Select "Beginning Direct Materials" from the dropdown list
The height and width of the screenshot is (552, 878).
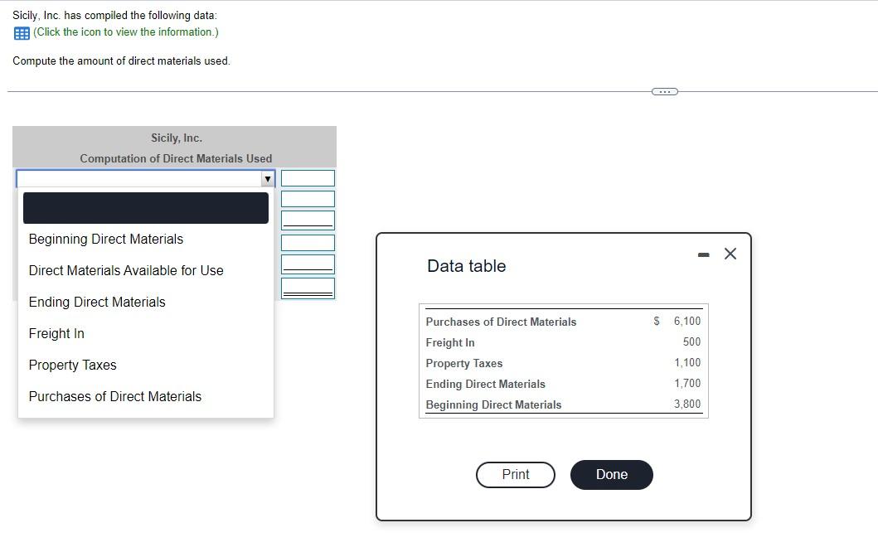pyautogui.click(x=105, y=239)
